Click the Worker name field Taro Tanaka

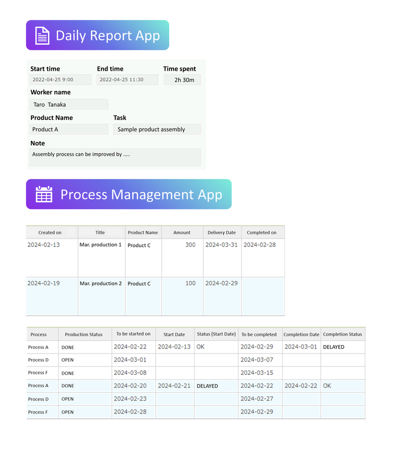click(69, 105)
